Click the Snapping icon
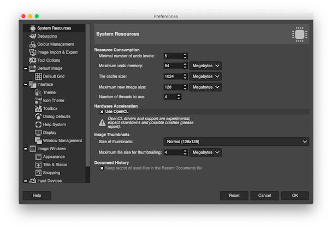 pyautogui.click(x=38, y=173)
